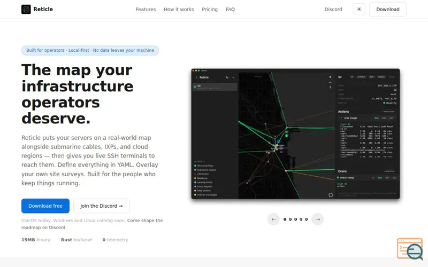Click the Rust backend stat

77,240
